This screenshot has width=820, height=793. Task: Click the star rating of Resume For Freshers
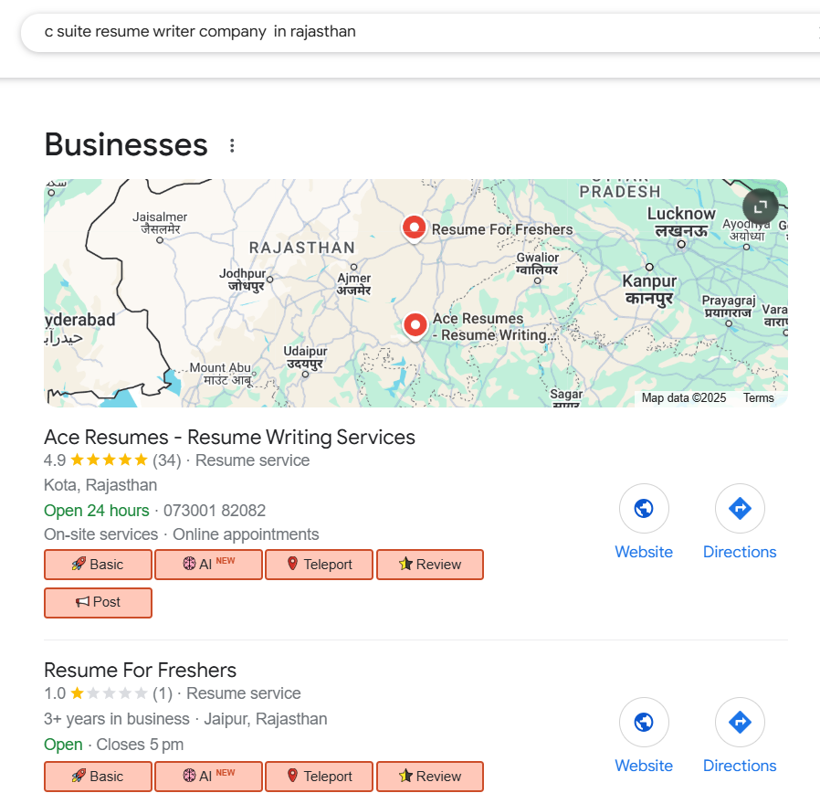coord(105,693)
